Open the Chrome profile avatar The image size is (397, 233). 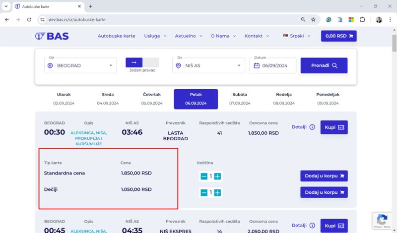379,19
